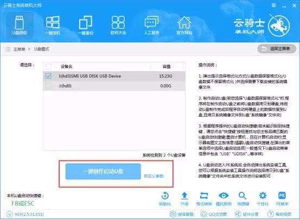Open the U盘启动 USB boot tab
Viewport: 300px width, 219px height.
[20, 26]
